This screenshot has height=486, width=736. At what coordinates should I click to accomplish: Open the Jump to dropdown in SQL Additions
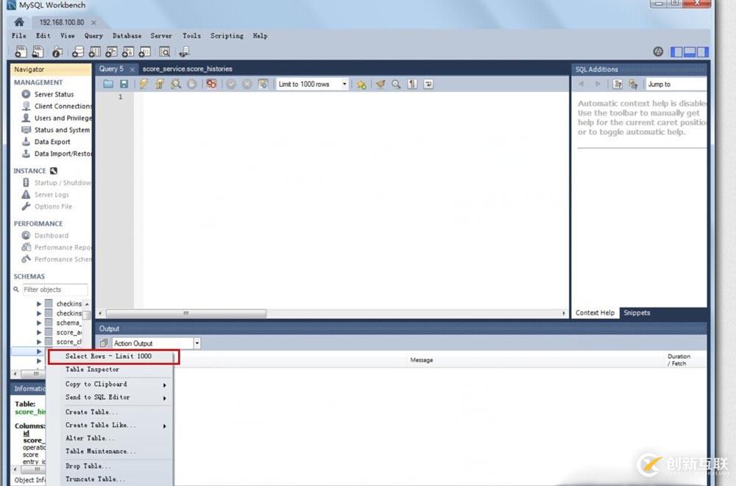click(676, 84)
